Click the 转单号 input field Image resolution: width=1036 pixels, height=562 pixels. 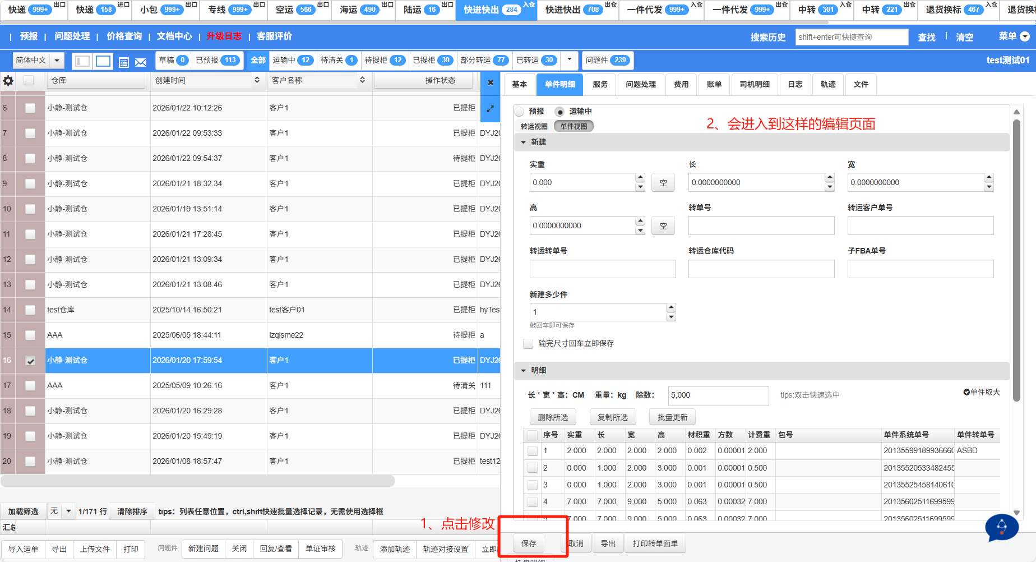point(761,225)
